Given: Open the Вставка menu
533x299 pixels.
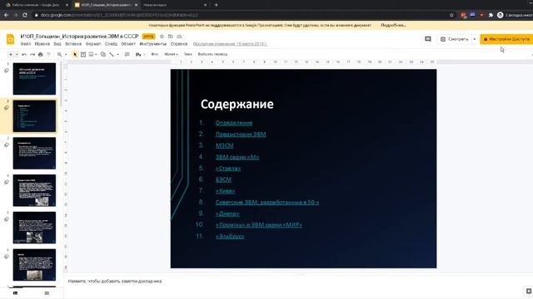Looking at the screenshot, I should [73, 44].
